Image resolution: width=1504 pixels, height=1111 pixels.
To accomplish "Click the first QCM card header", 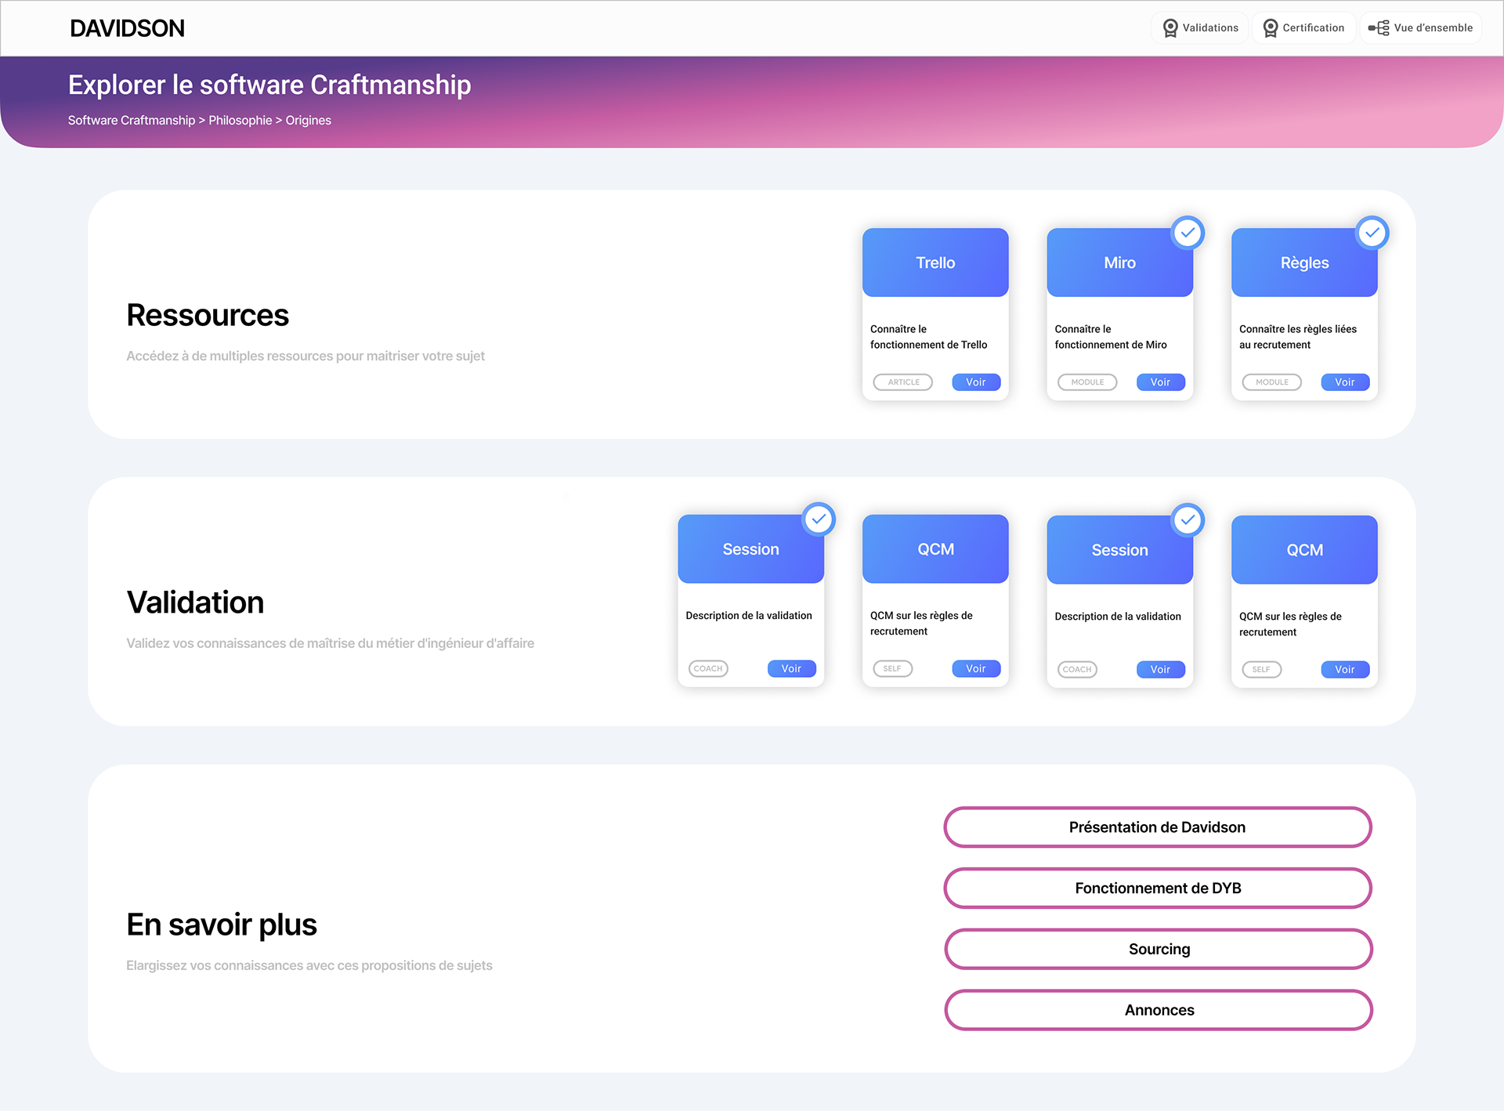I will pyautogui.click(x=935, y=549).
